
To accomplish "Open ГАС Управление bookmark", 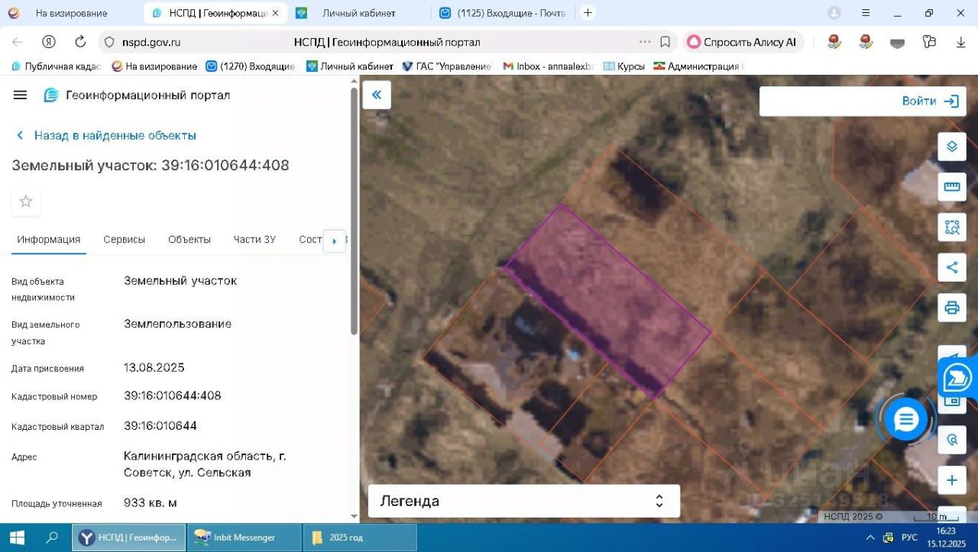I will pos(447,66).
